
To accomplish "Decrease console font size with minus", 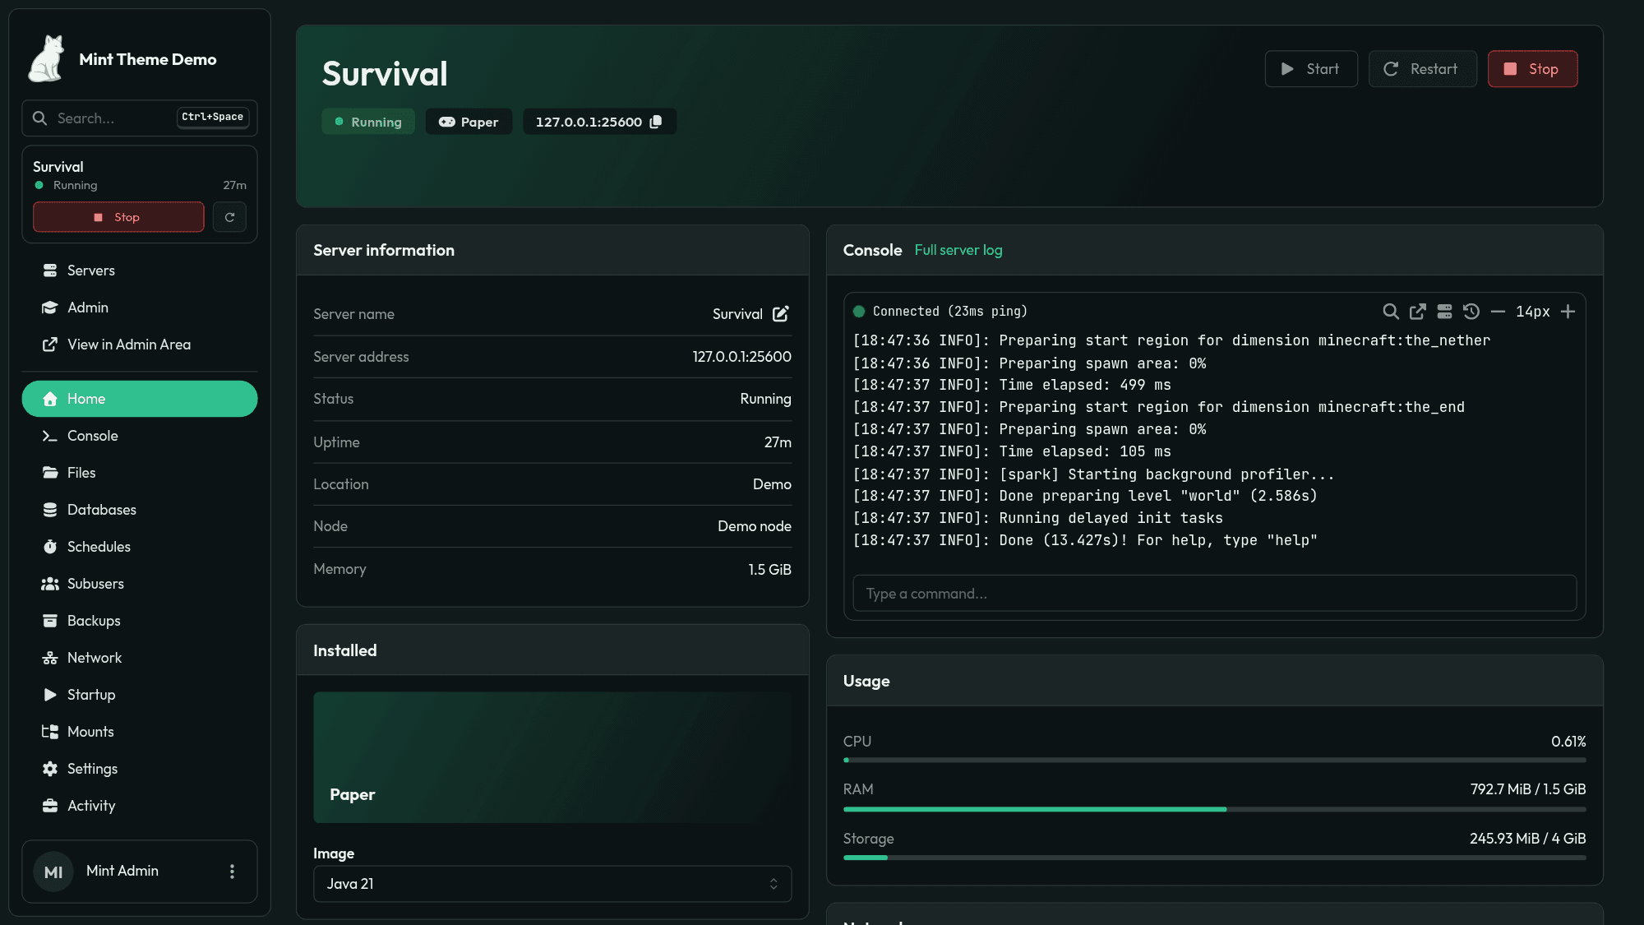I will [1498, 312].
